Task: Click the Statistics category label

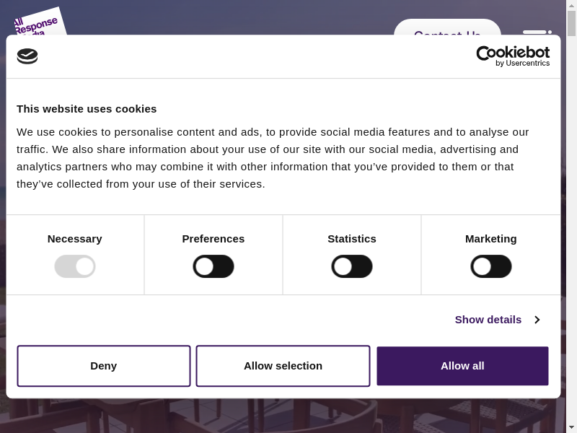Action: (x=352, y=239)
